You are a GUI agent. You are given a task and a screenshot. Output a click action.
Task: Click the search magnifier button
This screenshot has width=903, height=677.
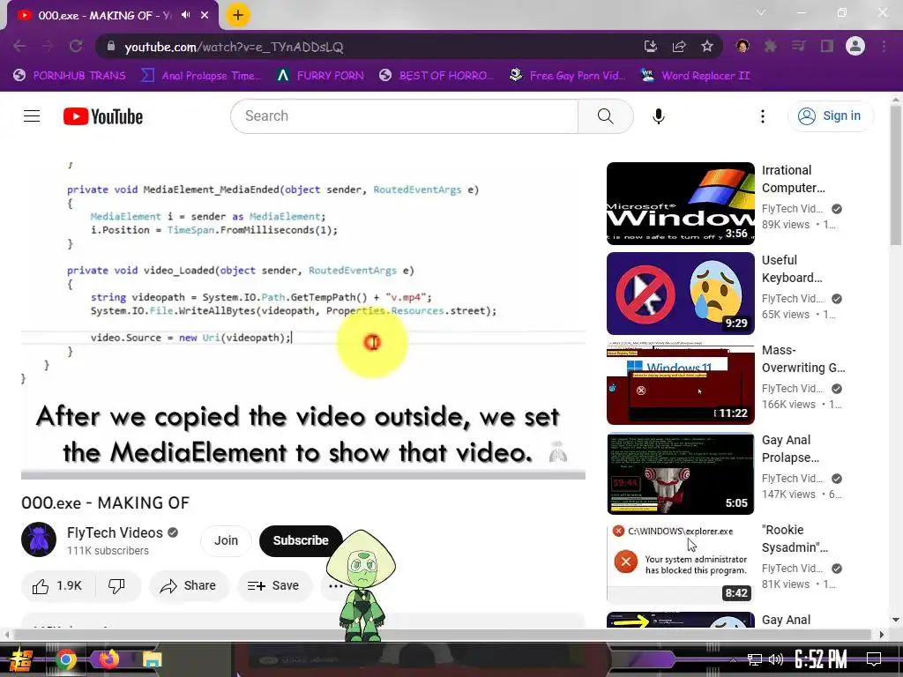(x=605, y=116)
